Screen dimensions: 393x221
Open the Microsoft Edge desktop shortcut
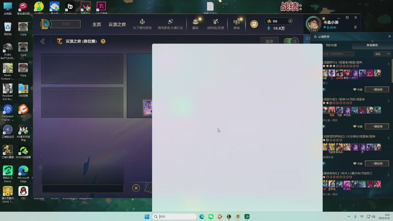23,174
